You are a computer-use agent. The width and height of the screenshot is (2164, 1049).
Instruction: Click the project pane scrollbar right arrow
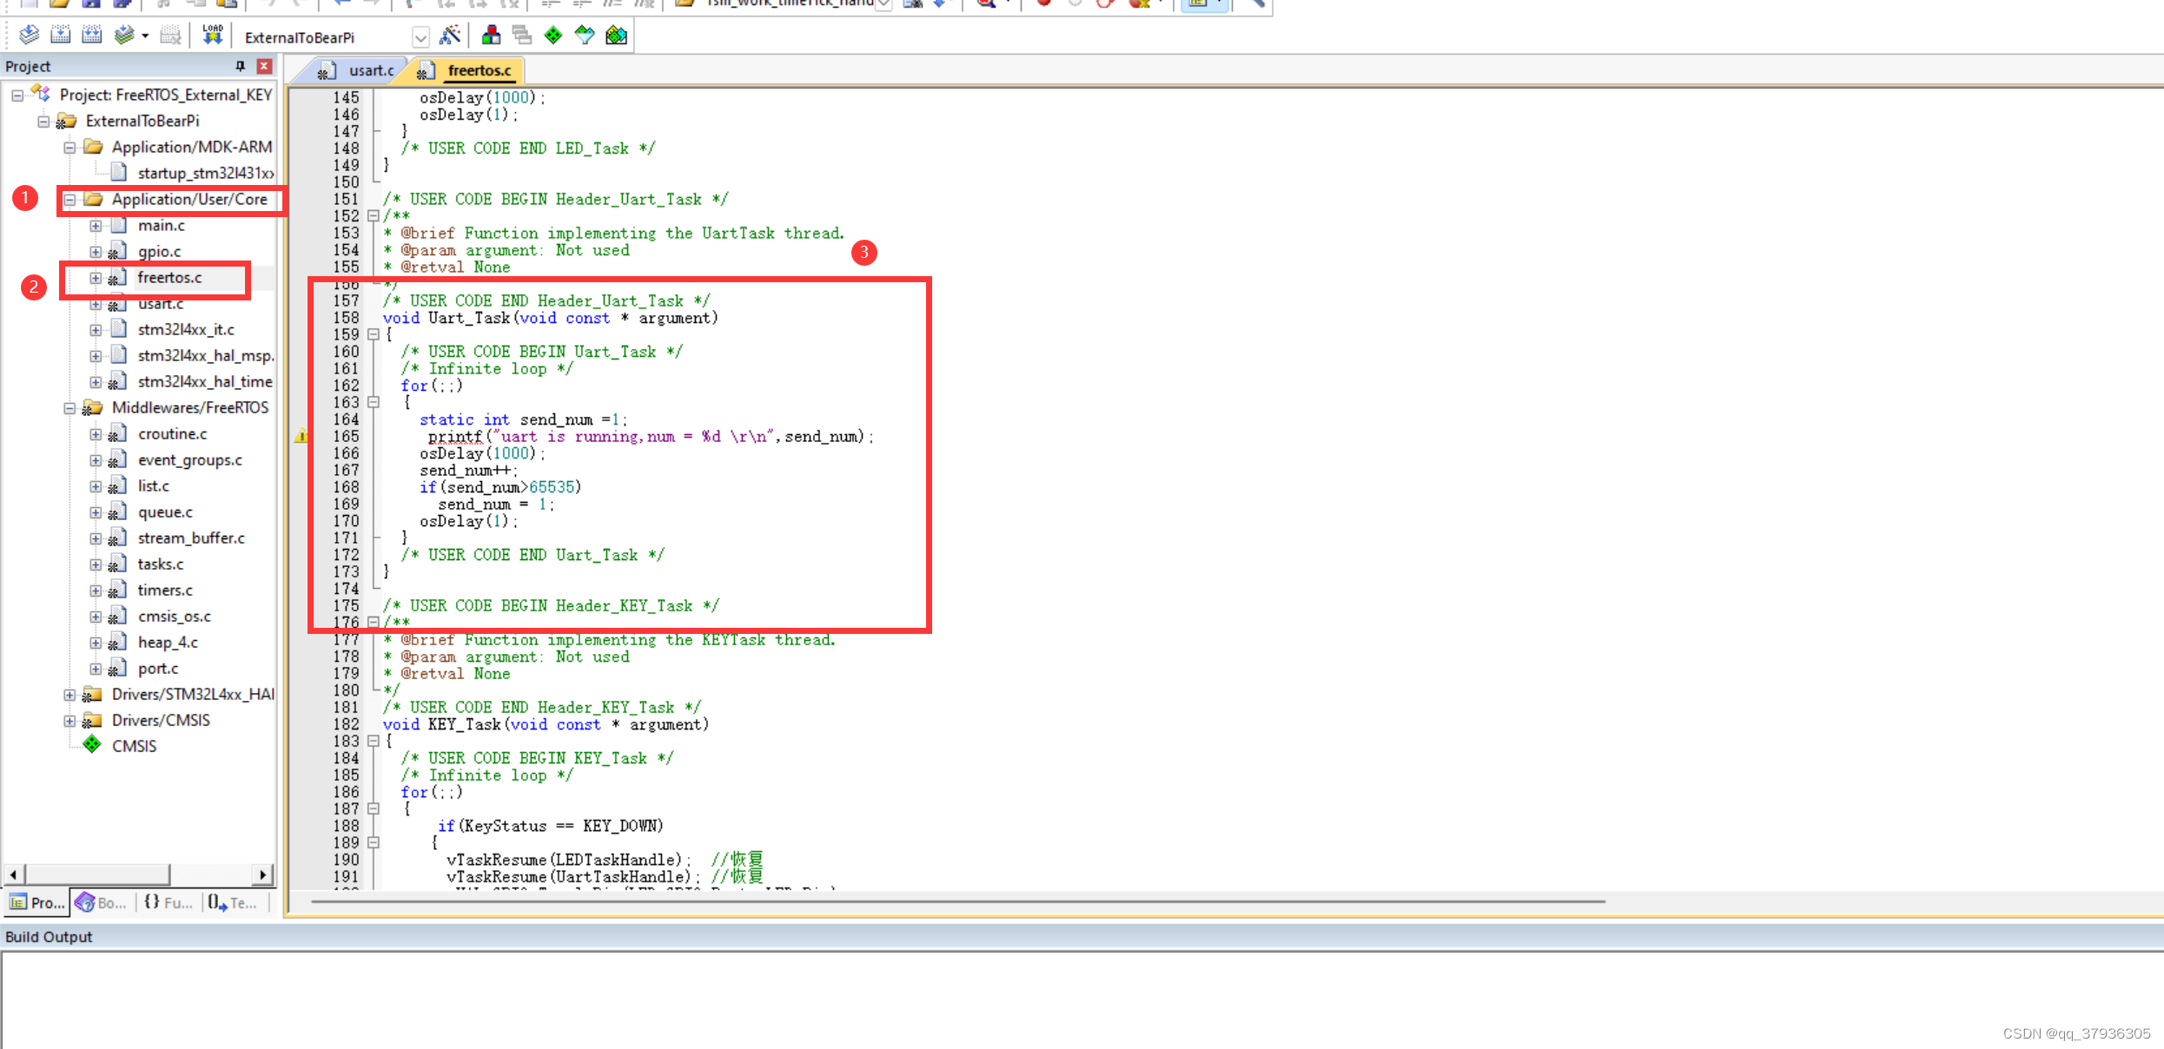click(x=263, y=874)
